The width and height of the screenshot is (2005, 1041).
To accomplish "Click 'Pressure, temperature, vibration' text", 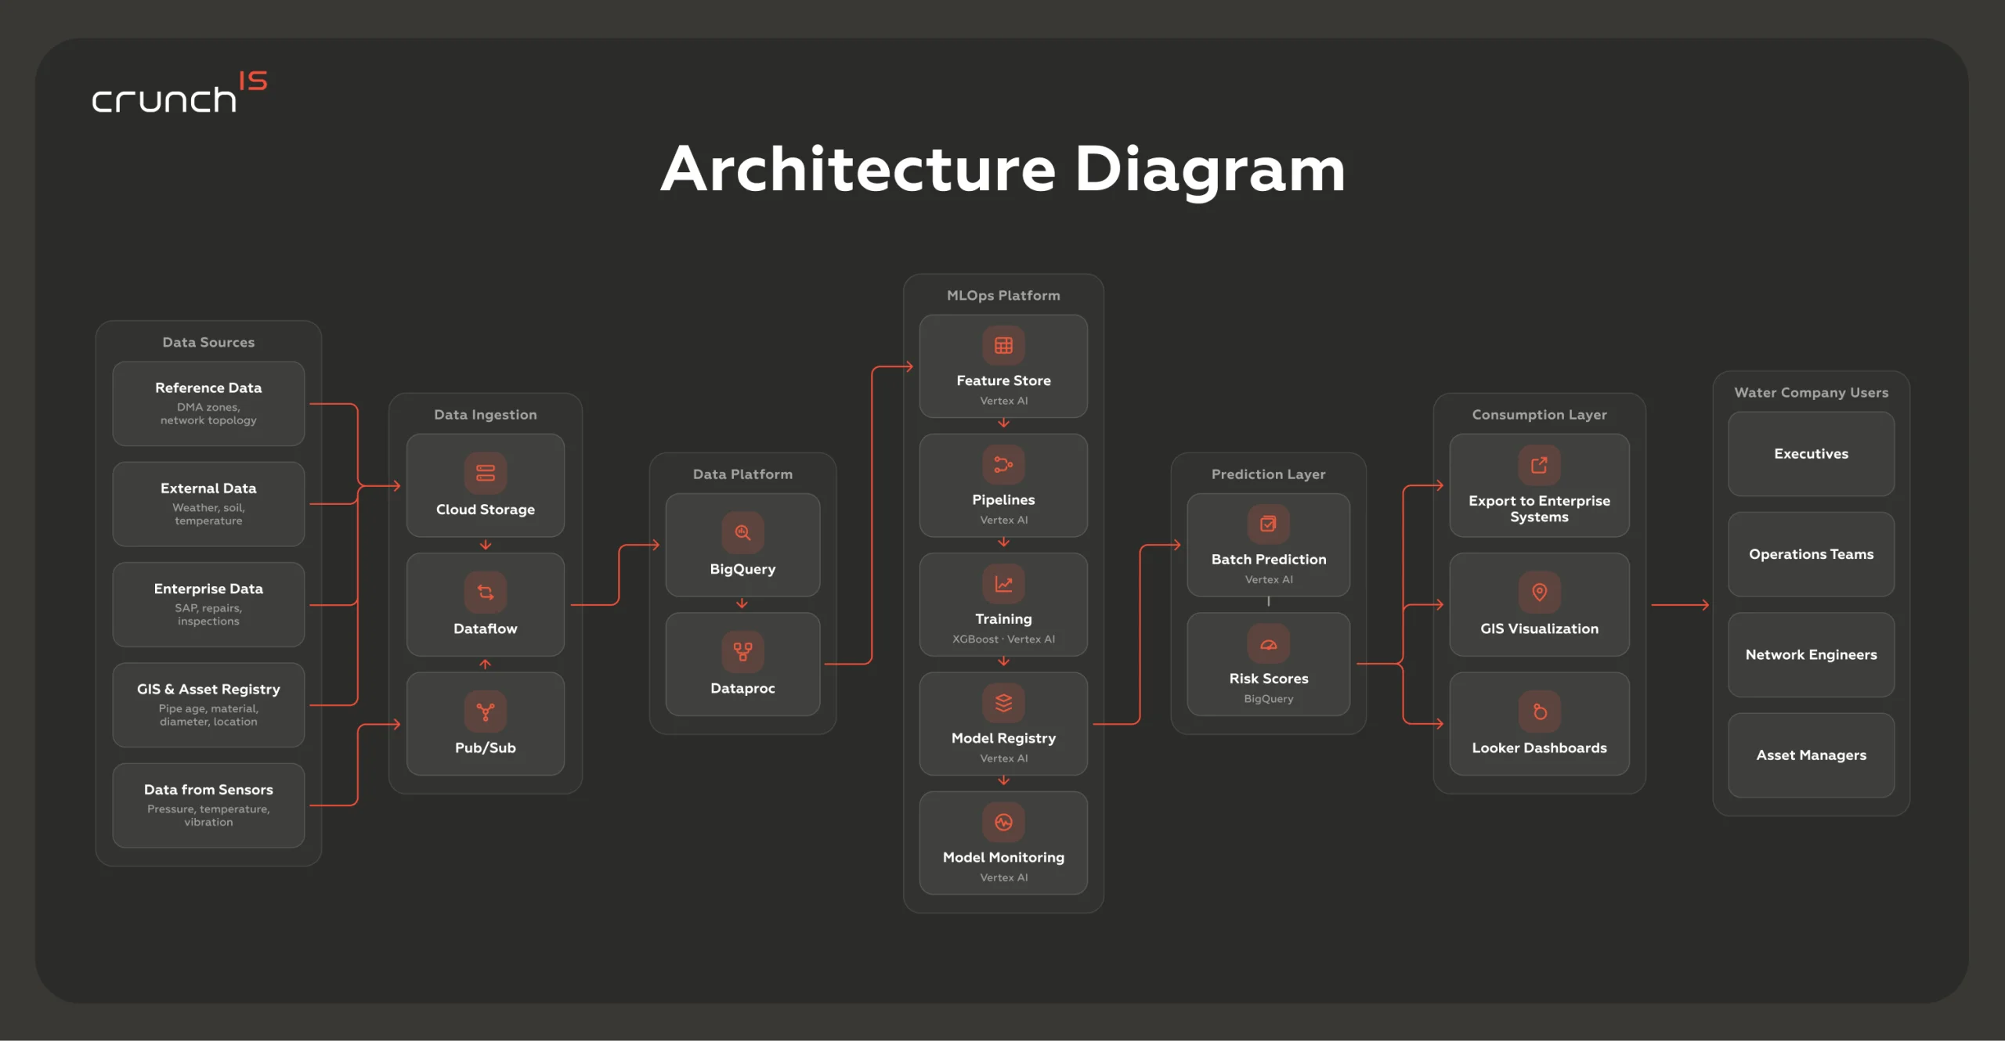I will 208,816.
